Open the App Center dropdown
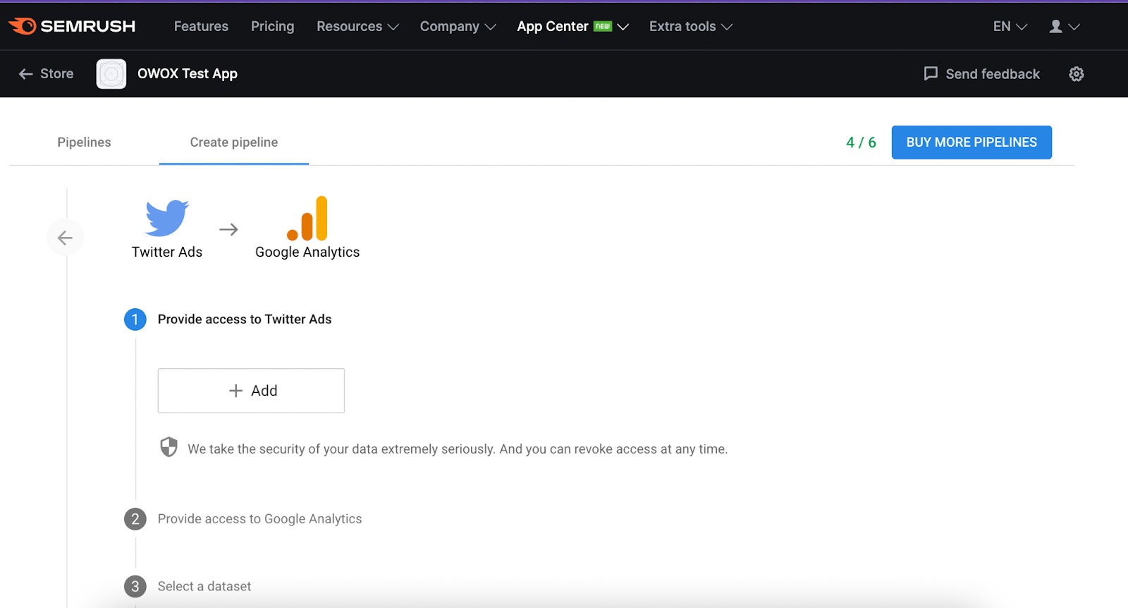Image resolution: width=1128 pixels, height=608 pixels. pyautogui.click(x=572, y=26)
